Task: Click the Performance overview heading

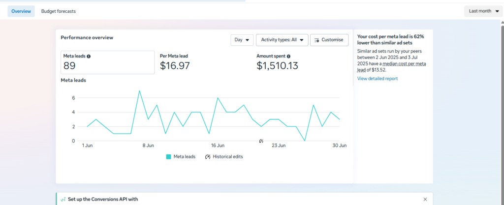Action: click(x=87, y=37)
